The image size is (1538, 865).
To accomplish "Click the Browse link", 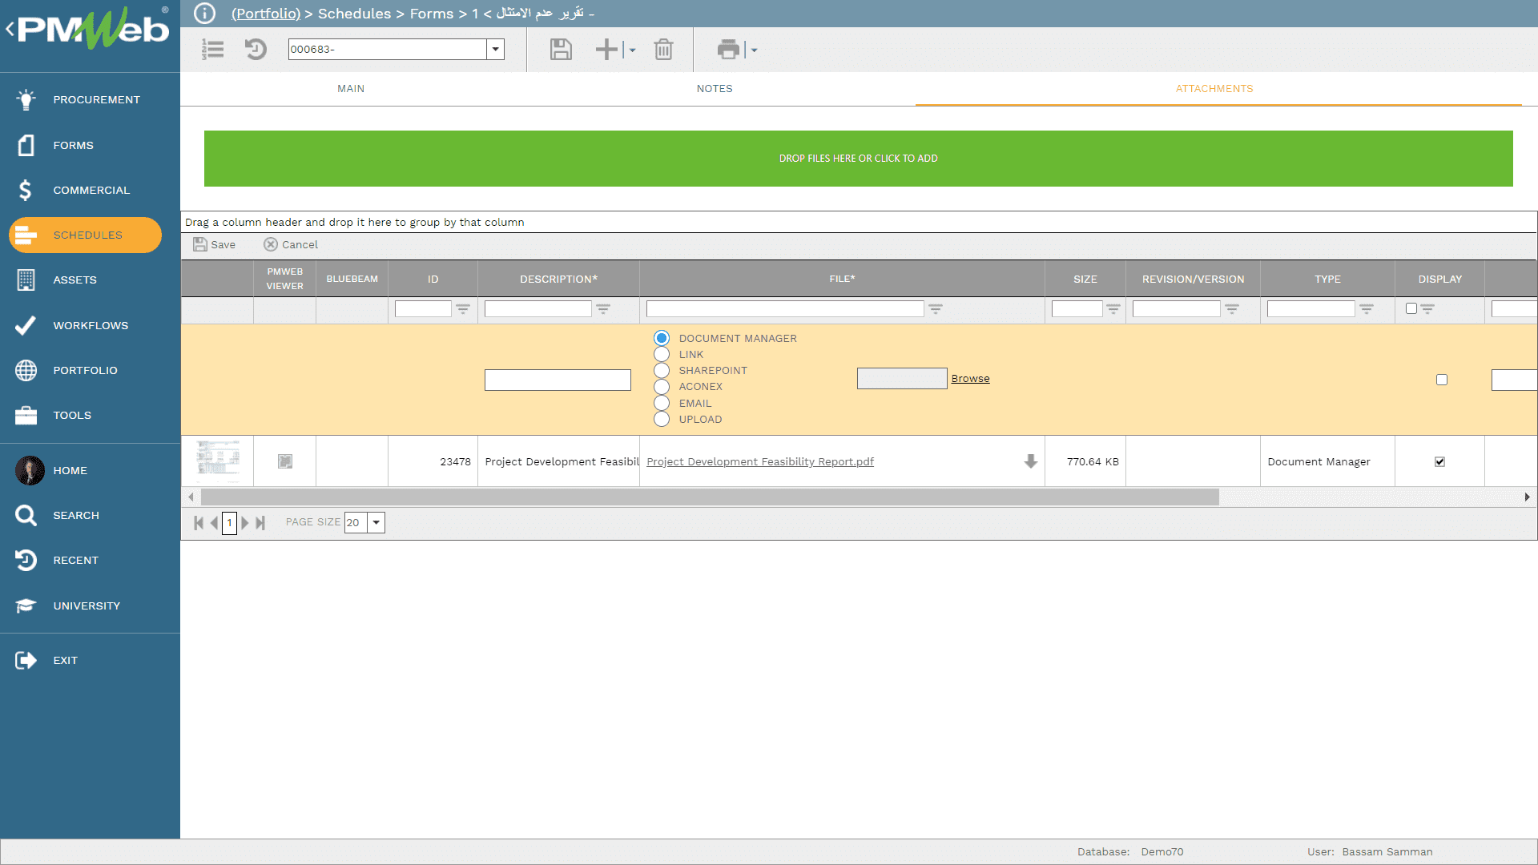I will coord(970,379).
